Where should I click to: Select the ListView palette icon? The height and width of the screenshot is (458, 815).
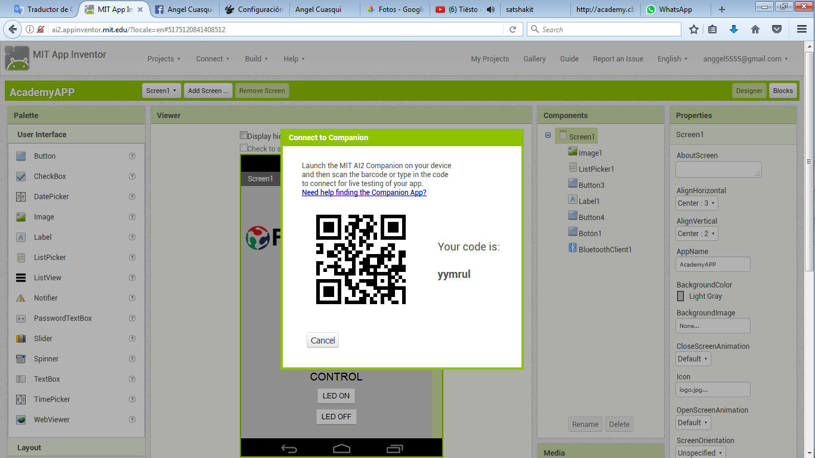pyautogui.click(x=21, y=278)
